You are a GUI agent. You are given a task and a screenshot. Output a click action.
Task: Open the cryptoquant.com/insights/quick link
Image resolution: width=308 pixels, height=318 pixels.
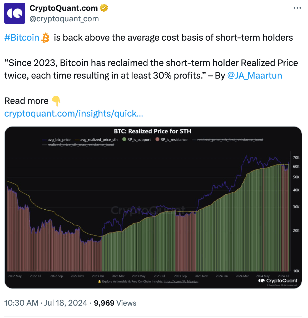[73, 114]
